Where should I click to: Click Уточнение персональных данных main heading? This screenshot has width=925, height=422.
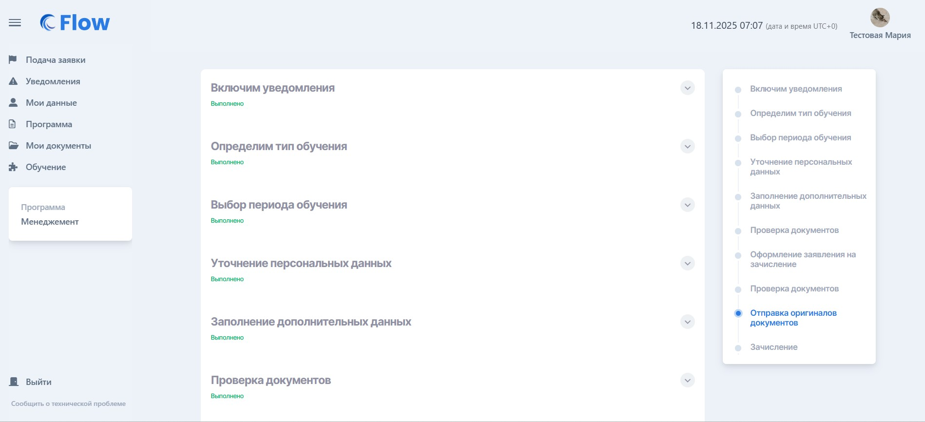[301, 264]
